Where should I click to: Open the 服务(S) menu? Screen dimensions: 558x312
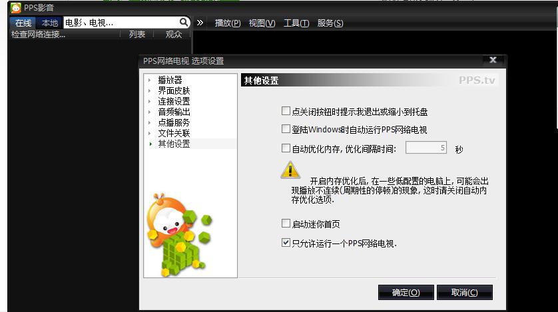[x=330, y=23]
